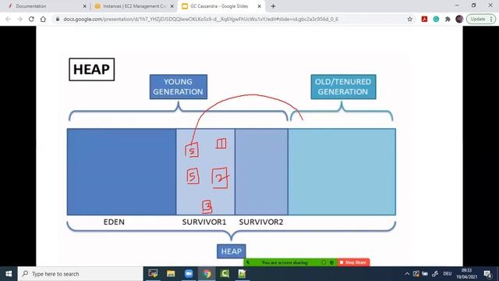Screen dimensions: 499x281
Task: Select the YOUNG GENERATION label box
Action: coord(179,87)
